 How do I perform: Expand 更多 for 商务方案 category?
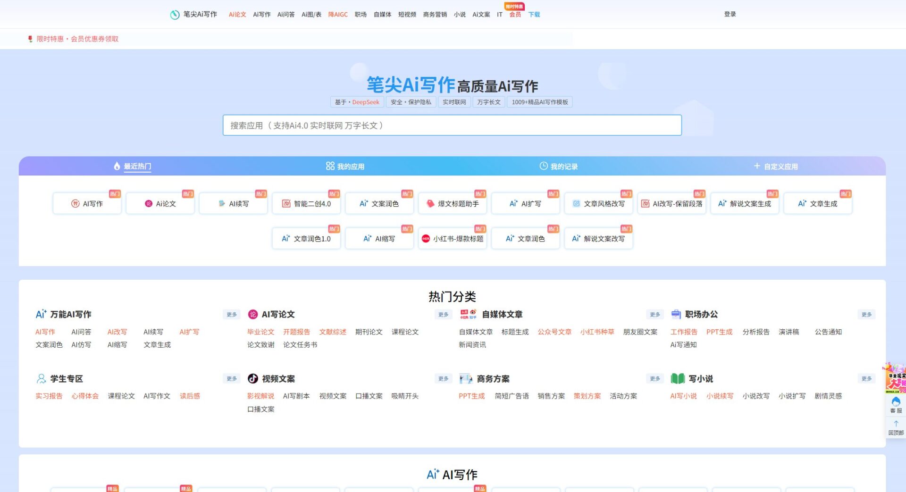point(655,379)
